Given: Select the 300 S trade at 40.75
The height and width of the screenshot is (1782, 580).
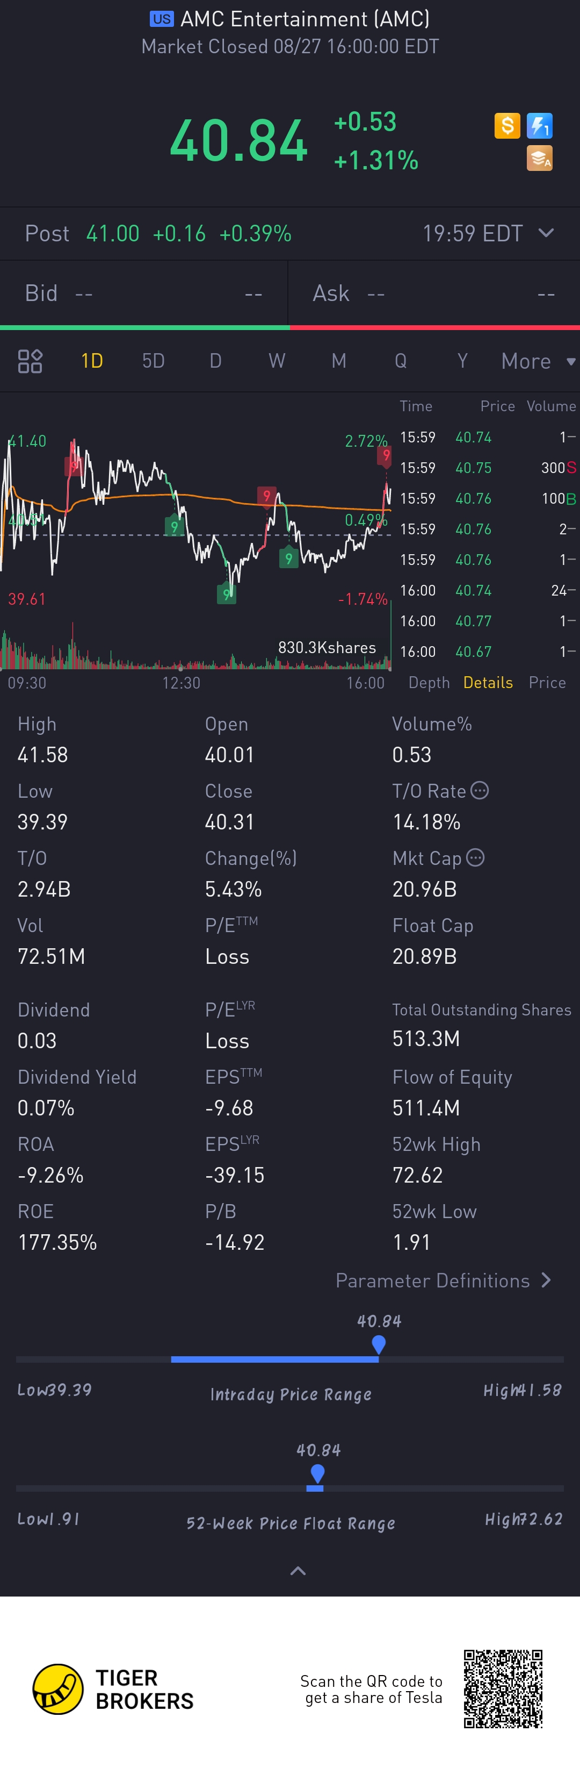Looking at the screenshot, I should click(488, 468).
